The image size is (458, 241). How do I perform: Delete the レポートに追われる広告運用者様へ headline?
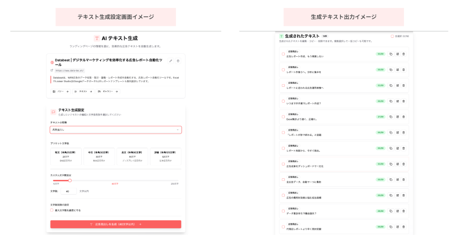(404, 85)
